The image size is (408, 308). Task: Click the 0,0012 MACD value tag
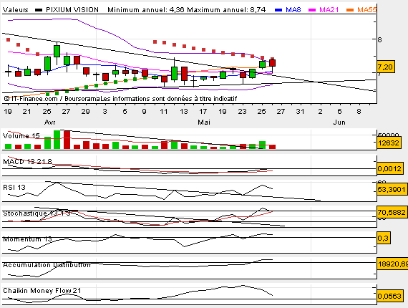[390, 169]
